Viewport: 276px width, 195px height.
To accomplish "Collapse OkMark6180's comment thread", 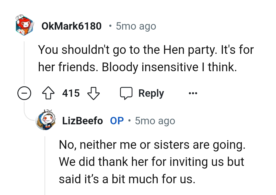I will (24, 93).
